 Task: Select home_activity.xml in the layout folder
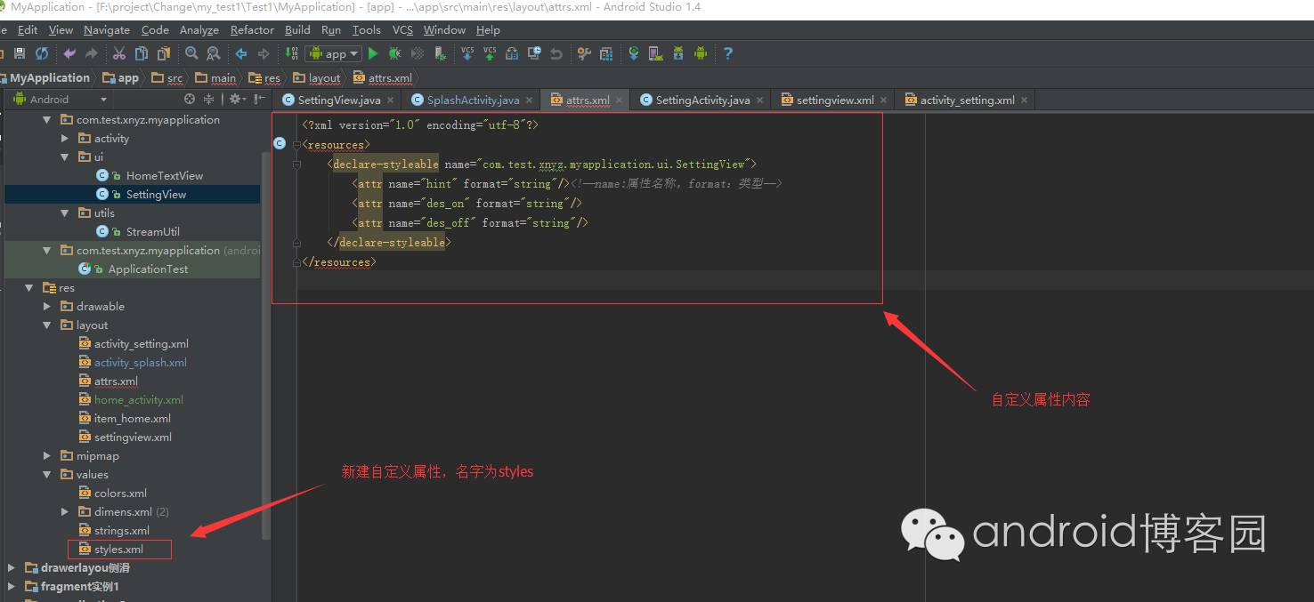139,400
